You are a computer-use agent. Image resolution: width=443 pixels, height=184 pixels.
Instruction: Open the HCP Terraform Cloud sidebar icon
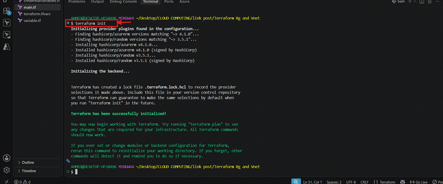pyautogui.click(x=7, y=35)
